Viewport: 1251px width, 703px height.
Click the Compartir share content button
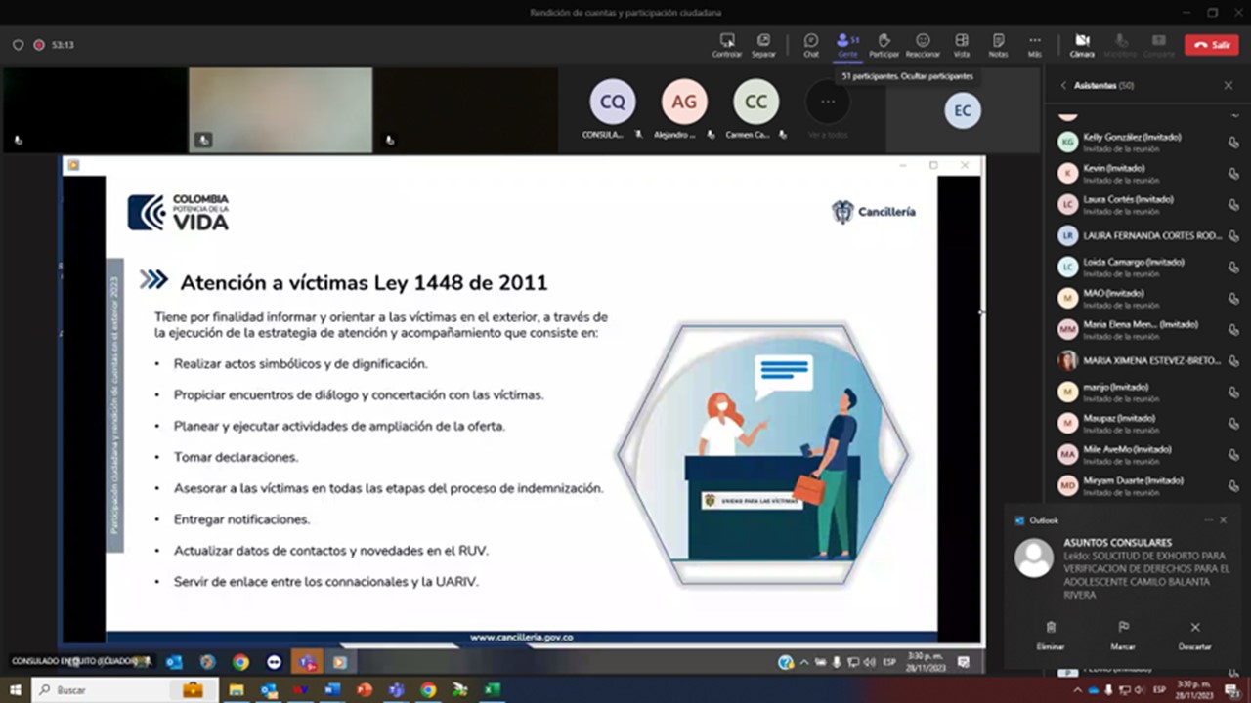pyautogui.click(x=1159, y=45)
